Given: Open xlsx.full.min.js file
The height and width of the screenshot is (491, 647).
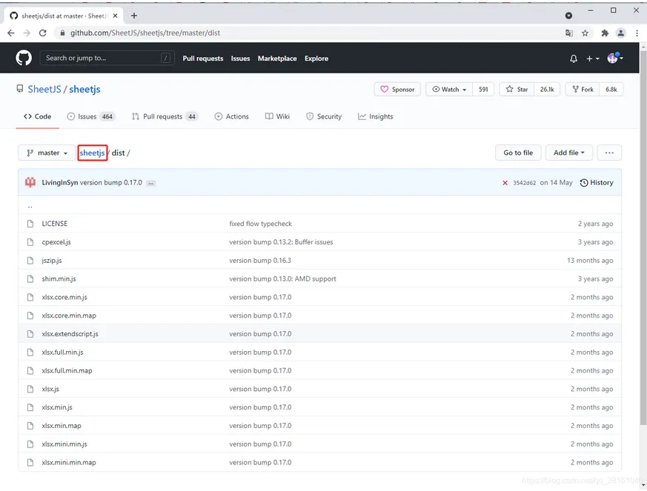Looking at the screenshot, I should pyautogui.click(x=63, y=352).
